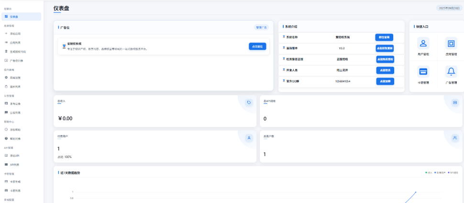Click the icon on 总API调用 card
This screenshot has width=464, height=203.
455,102
